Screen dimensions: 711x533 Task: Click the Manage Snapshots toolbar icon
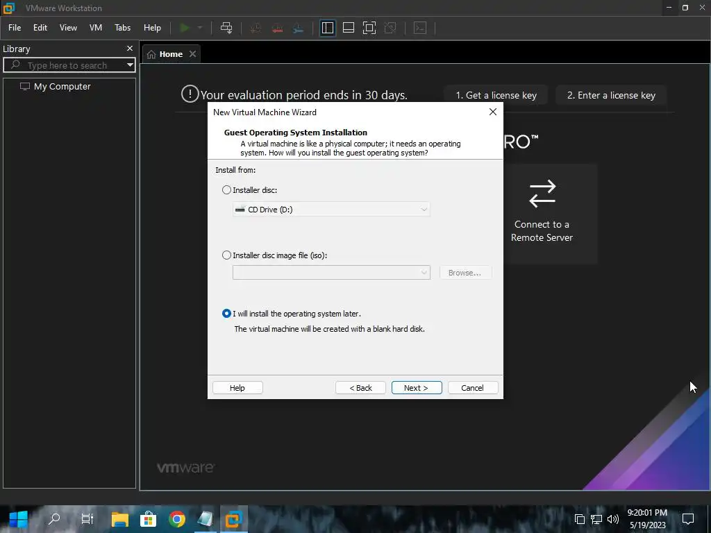298,28
